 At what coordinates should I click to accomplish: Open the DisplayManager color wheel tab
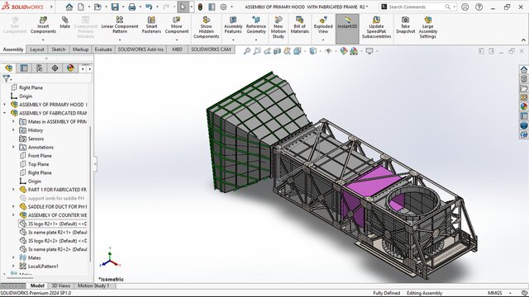pyautogui.click(x=70, y=68)
